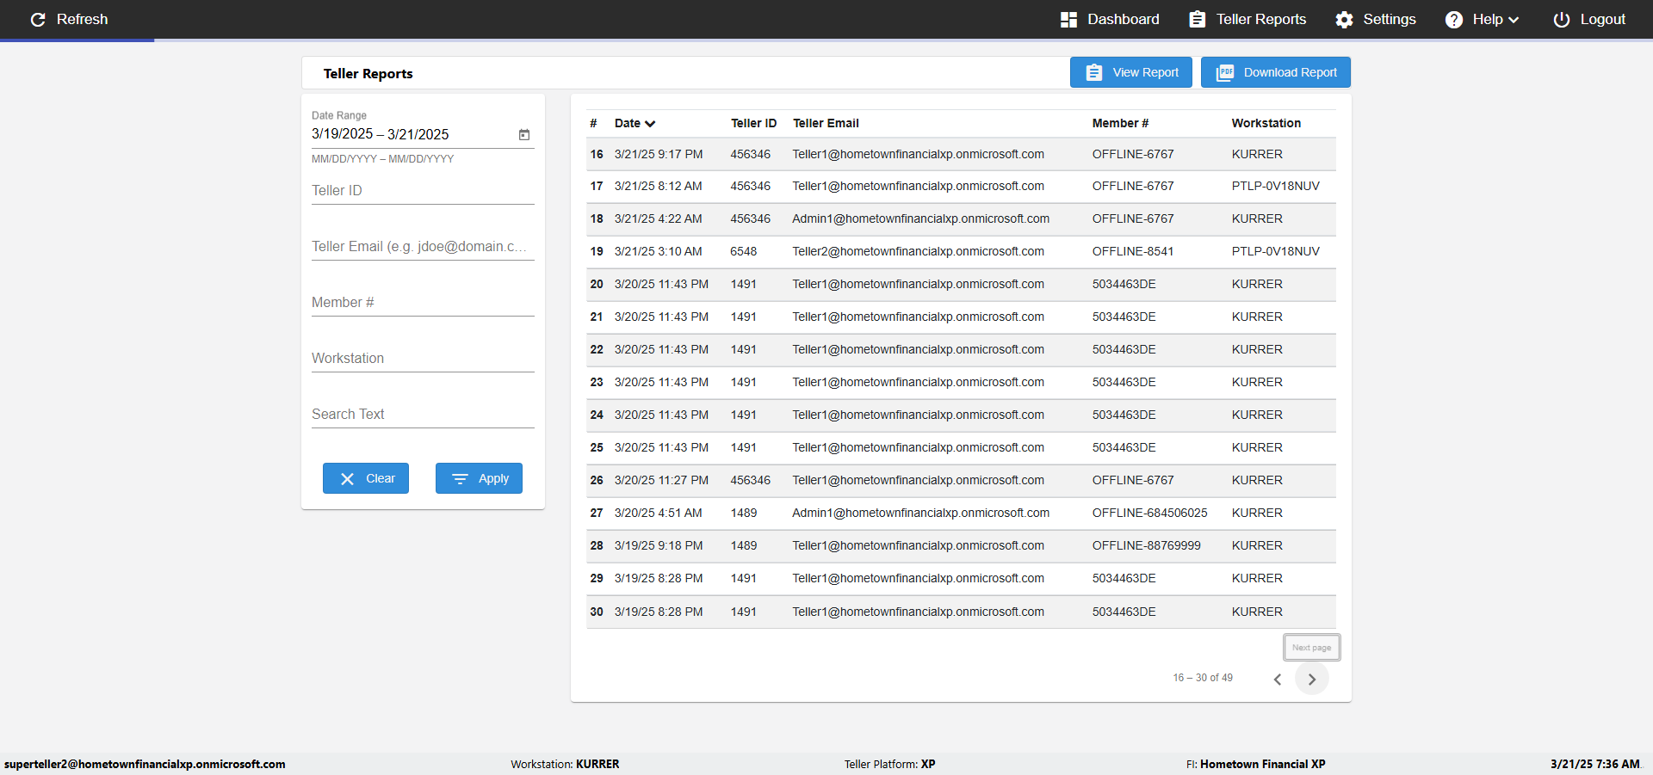Focus the Teller ID filter field
Image resolution: width=1653 pixels, height=775 pixels.
[423, 190]
